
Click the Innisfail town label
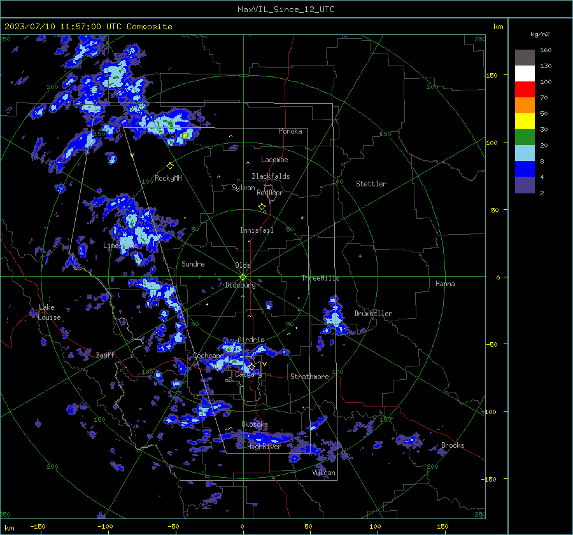[257, 230]
